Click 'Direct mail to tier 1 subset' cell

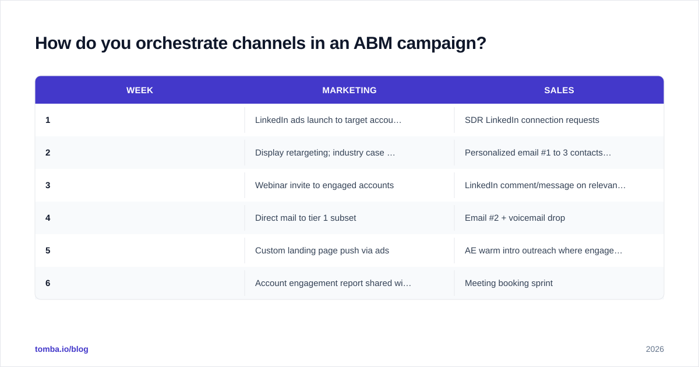349,218
